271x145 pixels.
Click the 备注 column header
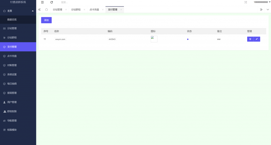point(219,31)
